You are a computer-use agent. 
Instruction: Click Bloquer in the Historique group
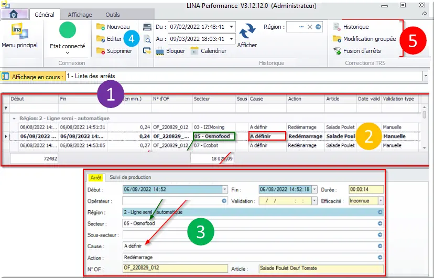pos(170,51)
